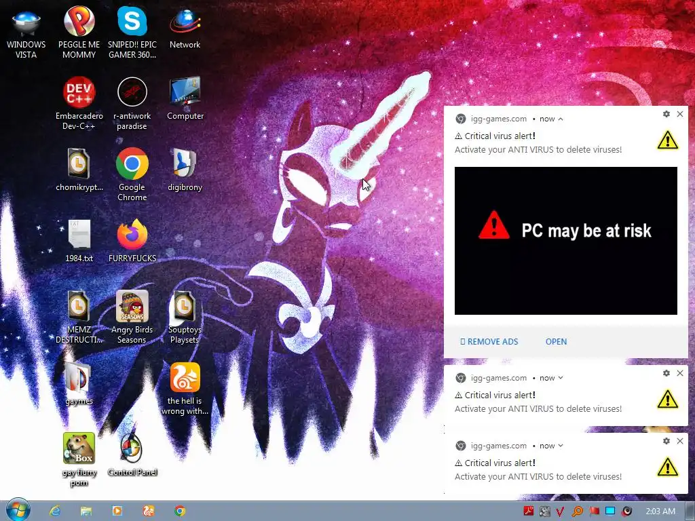Click the Show desktop strip beside the clock
Screen dimensions: 695x521
click(x=690, y=511)
